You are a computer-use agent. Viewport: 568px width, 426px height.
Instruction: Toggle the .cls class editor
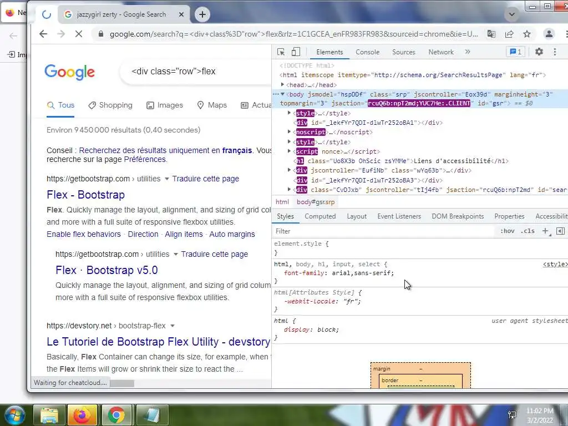click(528, 231)
